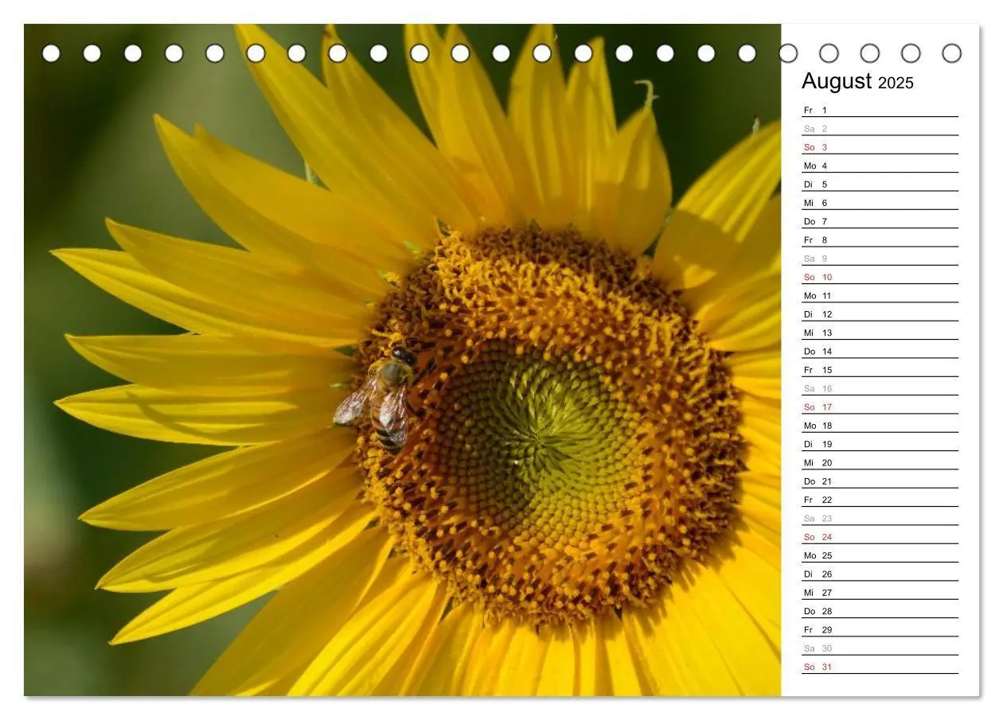
Task: Select the Sa 16 date row
Action: click(x=880, y=388)
